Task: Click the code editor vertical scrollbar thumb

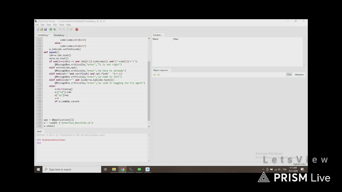Action: coord(149,90)
